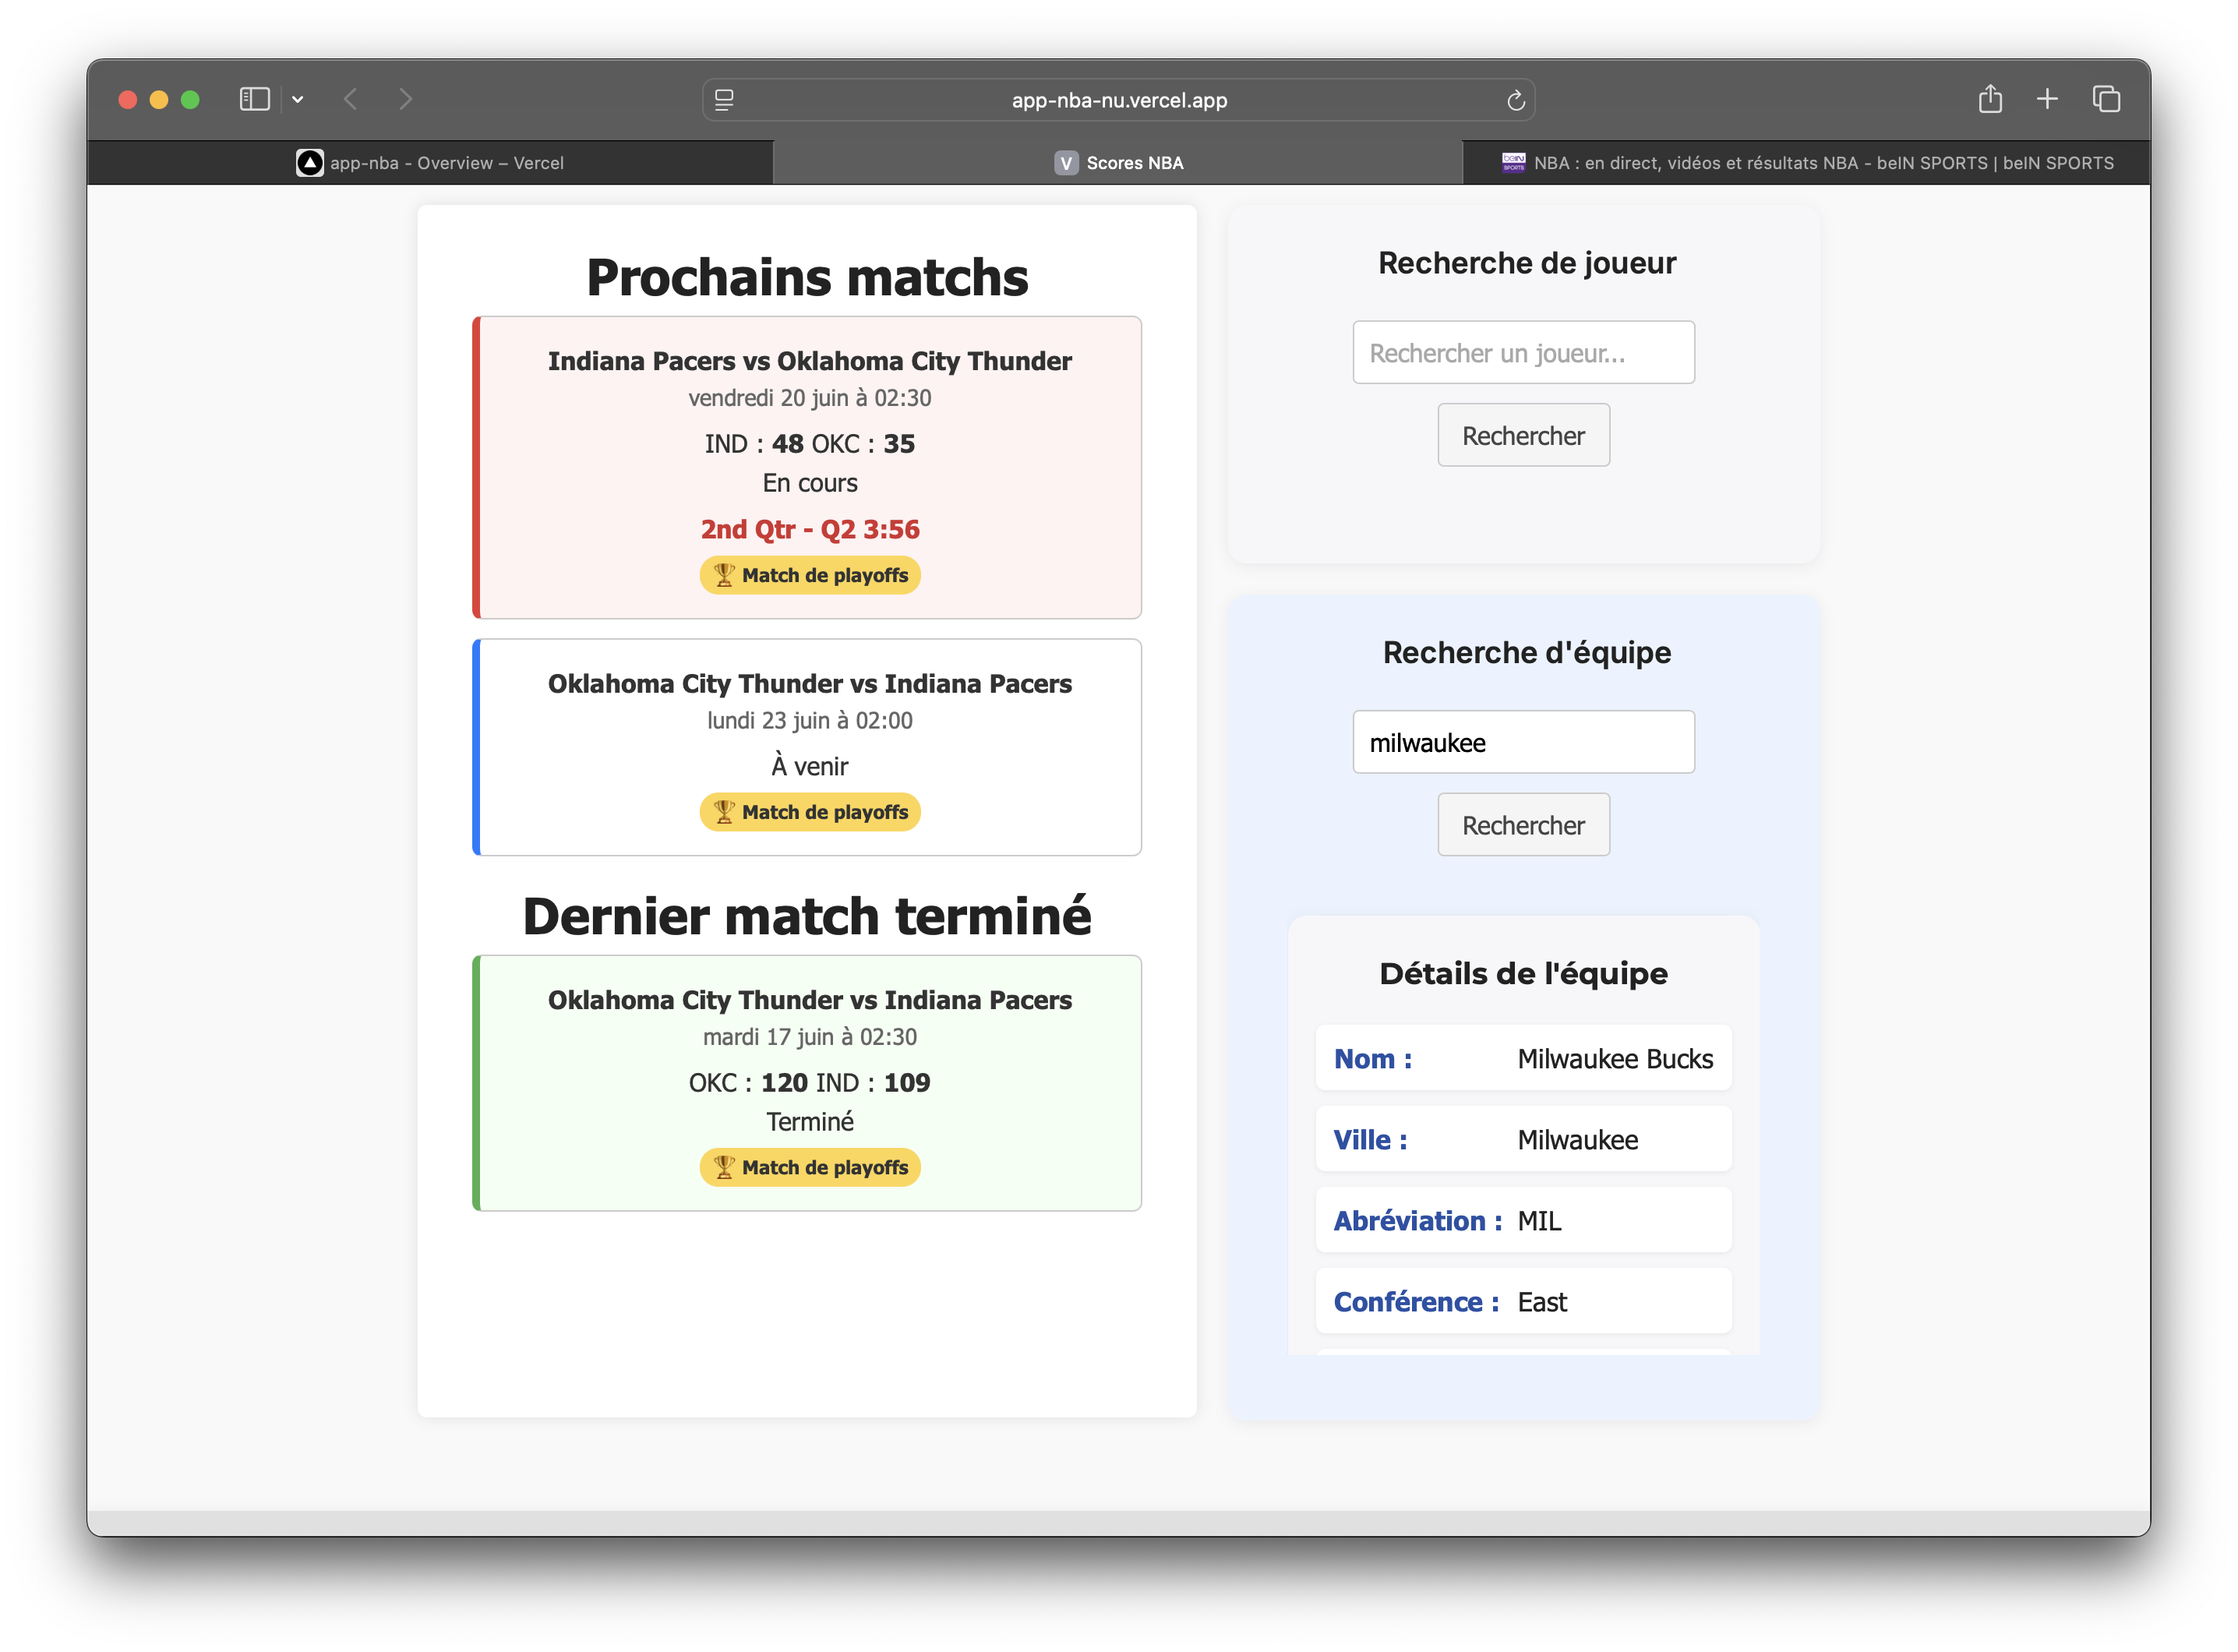Go forward with the forward arrow
This screenshot has height=1652, width=2238.
405,99
